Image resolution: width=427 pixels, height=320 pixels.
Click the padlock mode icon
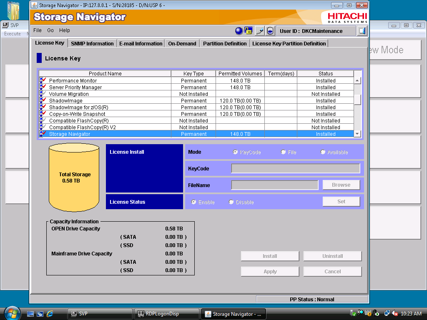tap(249, 31)
